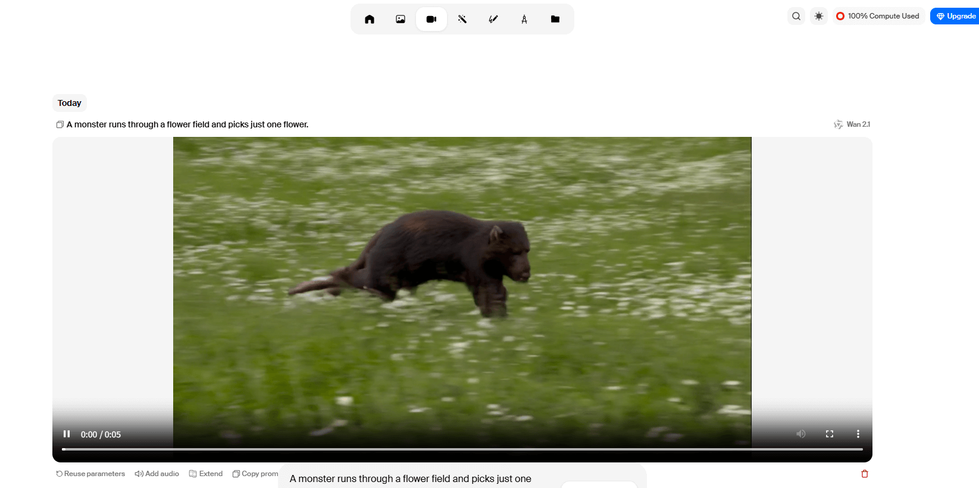Open video more options three-dot menu
The image size is (979, 488).
(x=858, y=434)
